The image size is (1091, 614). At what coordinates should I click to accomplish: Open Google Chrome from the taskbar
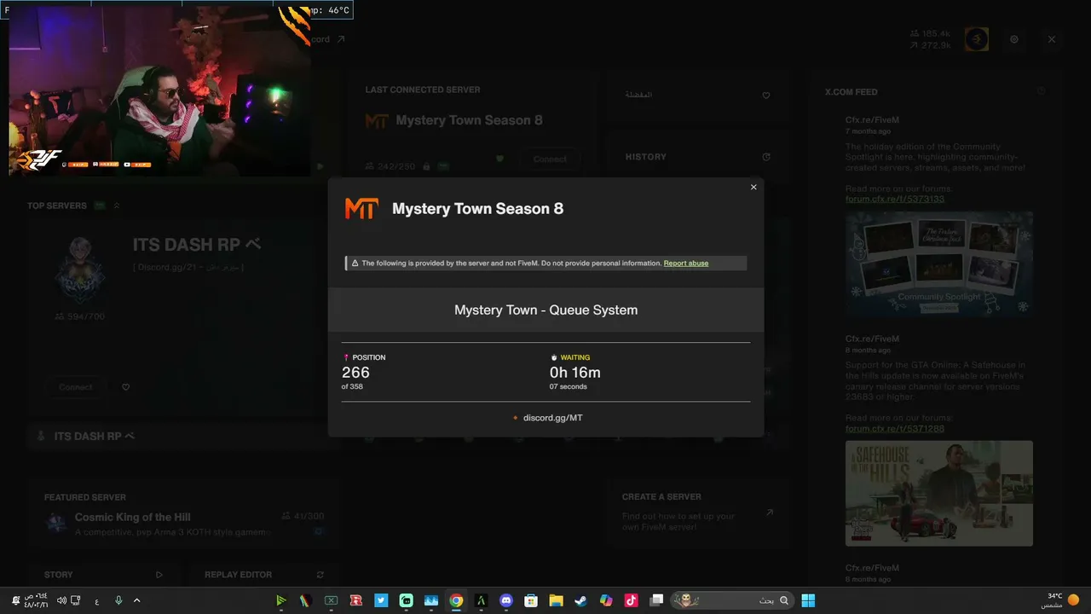click(456, 600)
